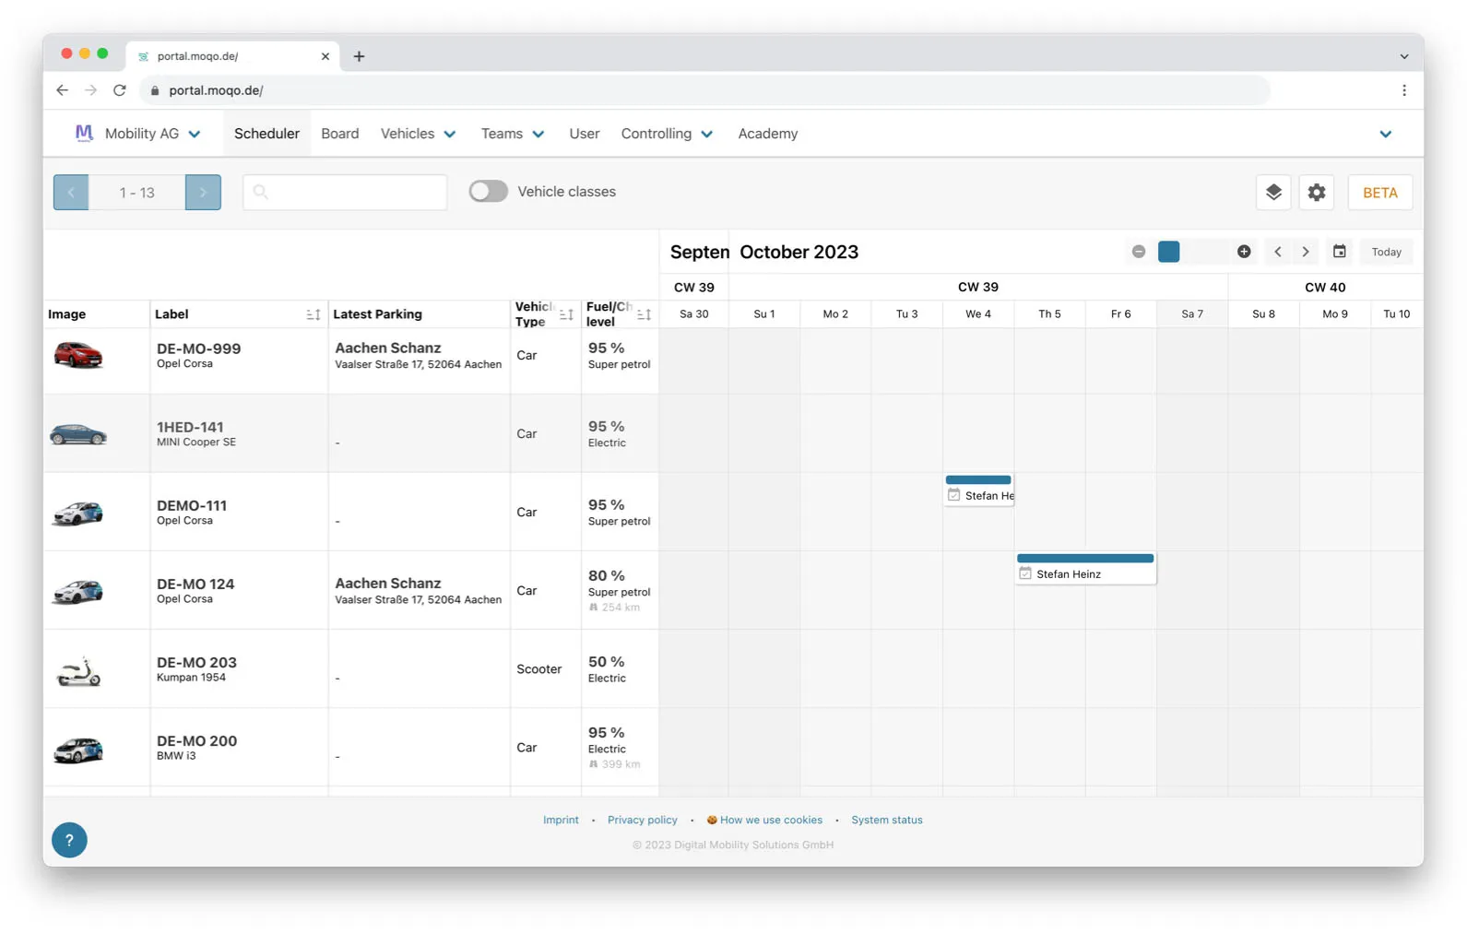Open Stefan Heinz booking on DE-MO 124
This screenshot has width=1467, height=933.
point(1085,569)
